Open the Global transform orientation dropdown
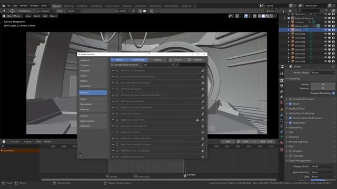This screenshot has width=337, height=189. [122, 11]
